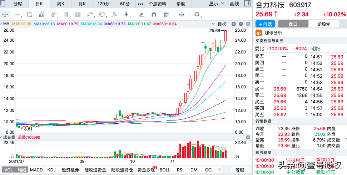The width and height of the screenshot is (347, 175).
Task: Open 涨停分析 link
Action: point(273,33)
